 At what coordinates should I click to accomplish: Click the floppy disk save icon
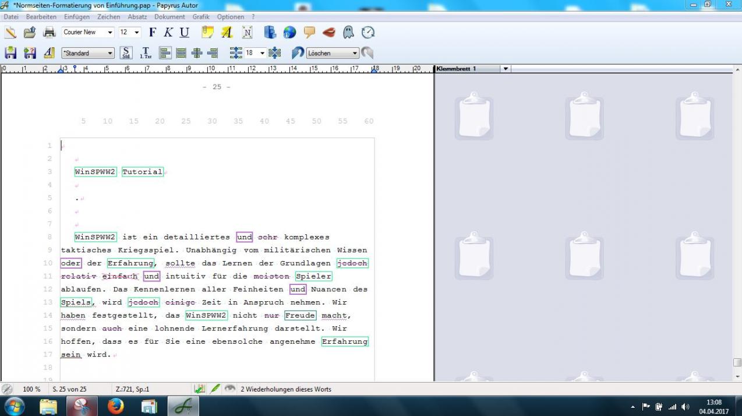click(10, 53)
